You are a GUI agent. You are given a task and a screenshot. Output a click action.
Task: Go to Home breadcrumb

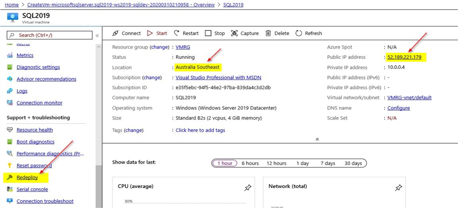pyautogui.click(x=12, y=5)
